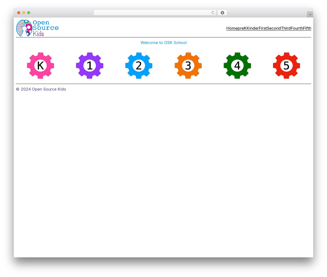Open the blue second grade gear icon

tap(139, 65)
